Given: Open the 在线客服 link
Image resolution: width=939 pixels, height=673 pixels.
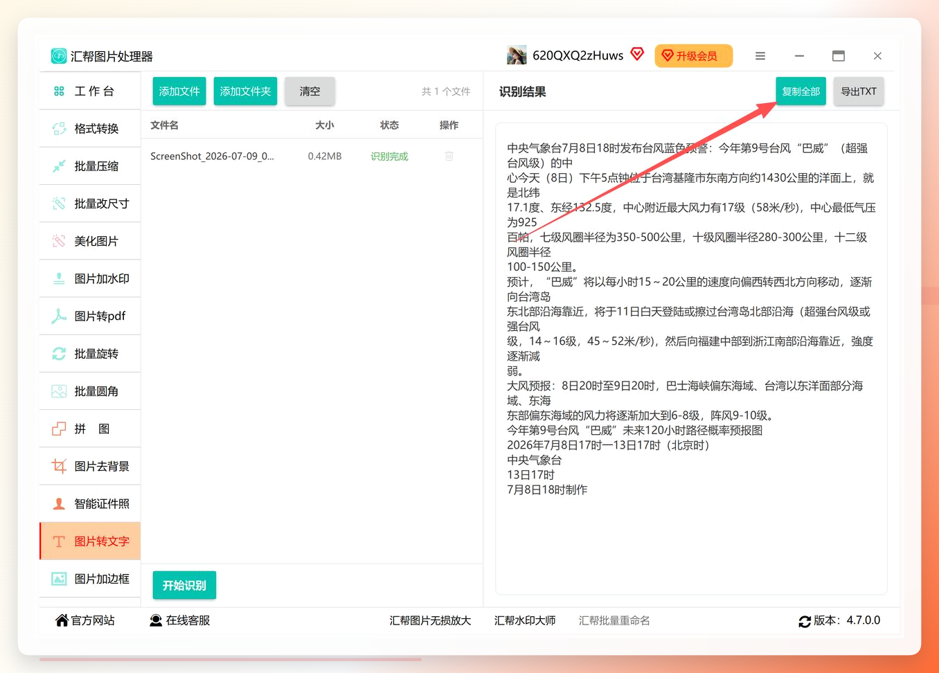Looking at the screenshot, I should tap(188, 620).
